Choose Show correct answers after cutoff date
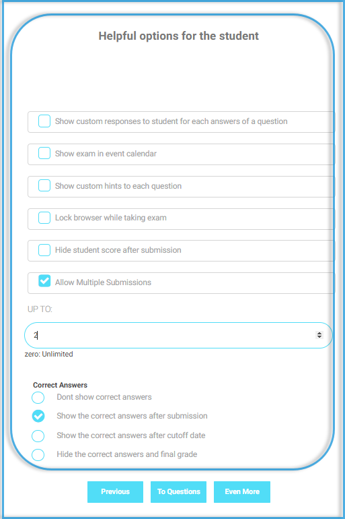 click(38, 436)
